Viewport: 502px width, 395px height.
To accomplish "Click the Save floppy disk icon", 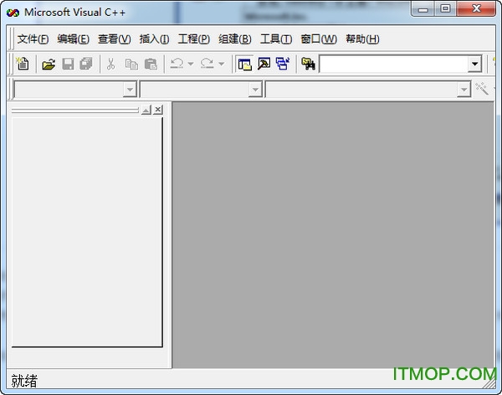I will 68,64.
